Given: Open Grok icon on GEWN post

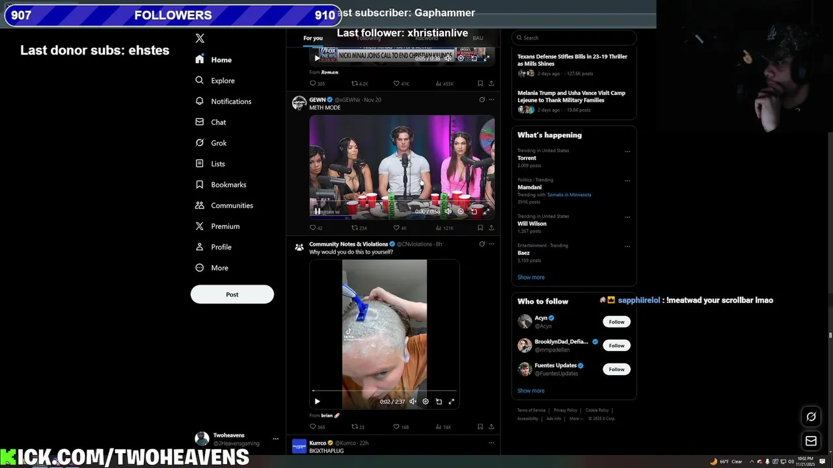Looking at the screenshot, I should point(482,99).
